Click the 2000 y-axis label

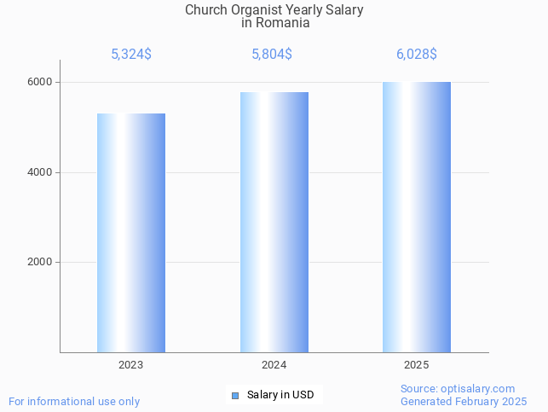[x=39, y=262]
